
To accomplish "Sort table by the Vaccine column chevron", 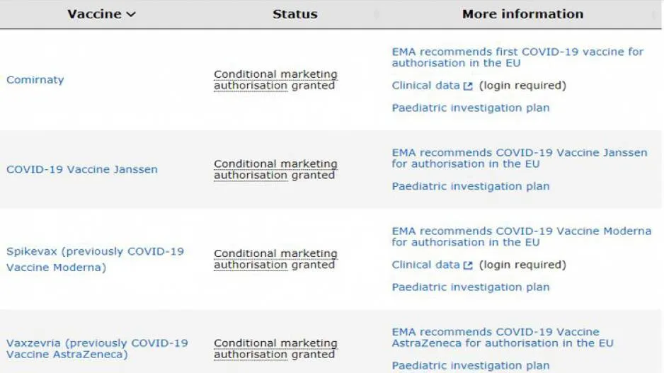I will tap(131, 14).
